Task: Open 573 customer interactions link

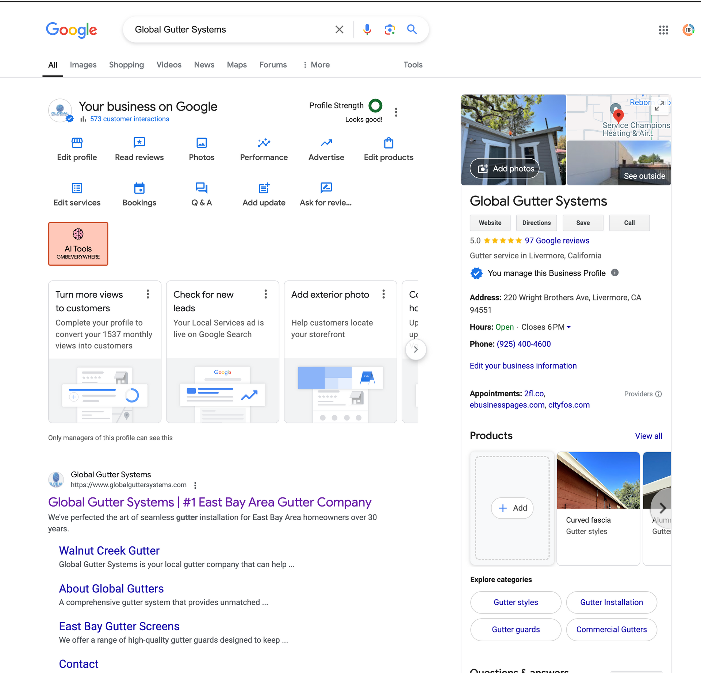Action: tap(130, 119)
